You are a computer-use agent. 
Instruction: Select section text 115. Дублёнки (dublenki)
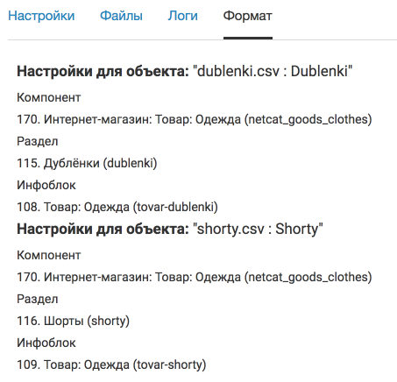(87, 163)
